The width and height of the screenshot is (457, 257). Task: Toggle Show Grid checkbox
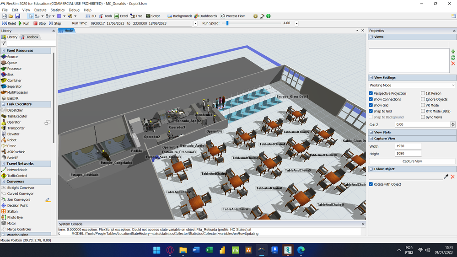point(371,105)
